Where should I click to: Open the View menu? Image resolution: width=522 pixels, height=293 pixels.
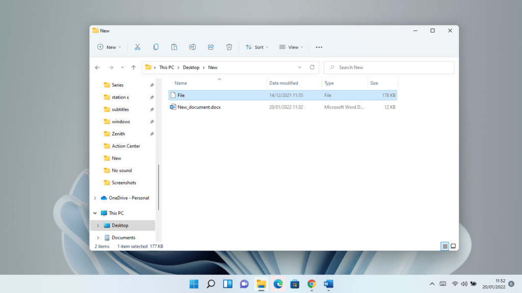coord(291,47)
